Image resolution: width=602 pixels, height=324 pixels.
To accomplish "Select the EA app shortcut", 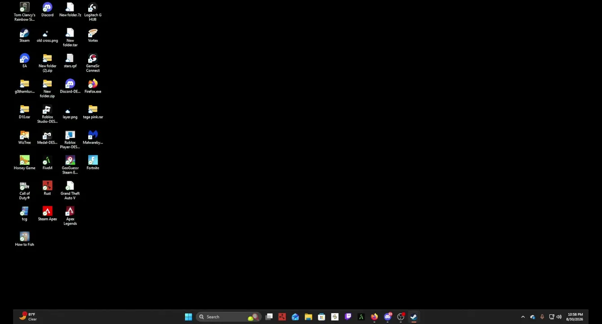I will [24, 61].
